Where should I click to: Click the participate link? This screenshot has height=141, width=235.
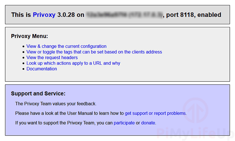124,123
